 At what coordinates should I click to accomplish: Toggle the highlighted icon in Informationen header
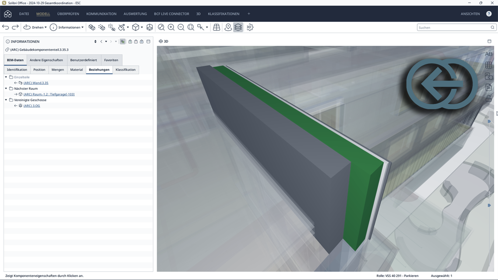pyautogui.click(x=122, y=41)
